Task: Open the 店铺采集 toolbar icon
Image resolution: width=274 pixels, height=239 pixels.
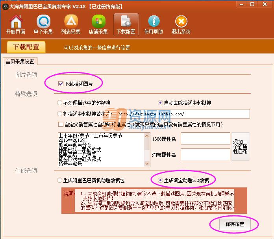Action: 98,24
